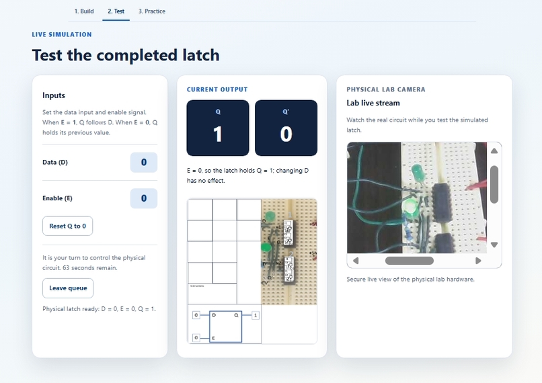Click the Leave queue button
Image resolution: width=542 pixels, height=383 pixels.
coord(68,288)
